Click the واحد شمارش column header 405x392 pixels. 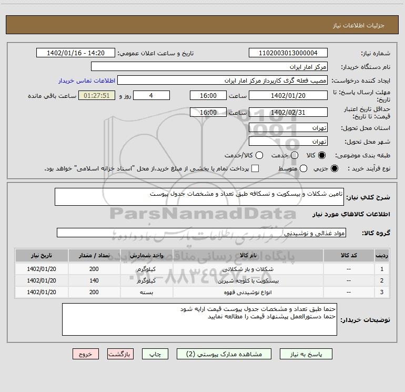click(146, 255)
